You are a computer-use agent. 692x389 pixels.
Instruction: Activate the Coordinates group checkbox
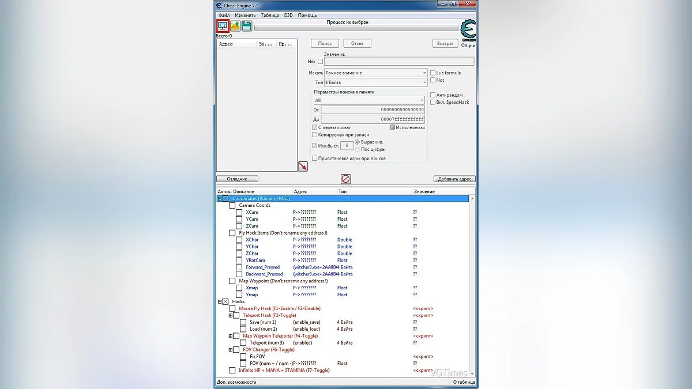[x=225, y=198]
